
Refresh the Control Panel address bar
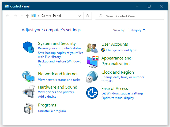88,16
